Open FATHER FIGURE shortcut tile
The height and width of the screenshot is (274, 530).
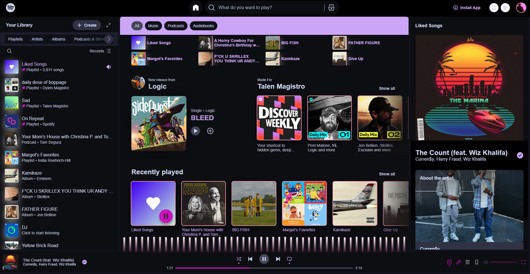[364, 43]
